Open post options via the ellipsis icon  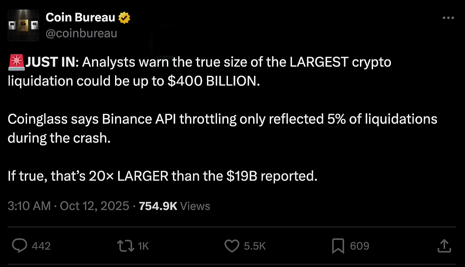click(x=448, y=17)
